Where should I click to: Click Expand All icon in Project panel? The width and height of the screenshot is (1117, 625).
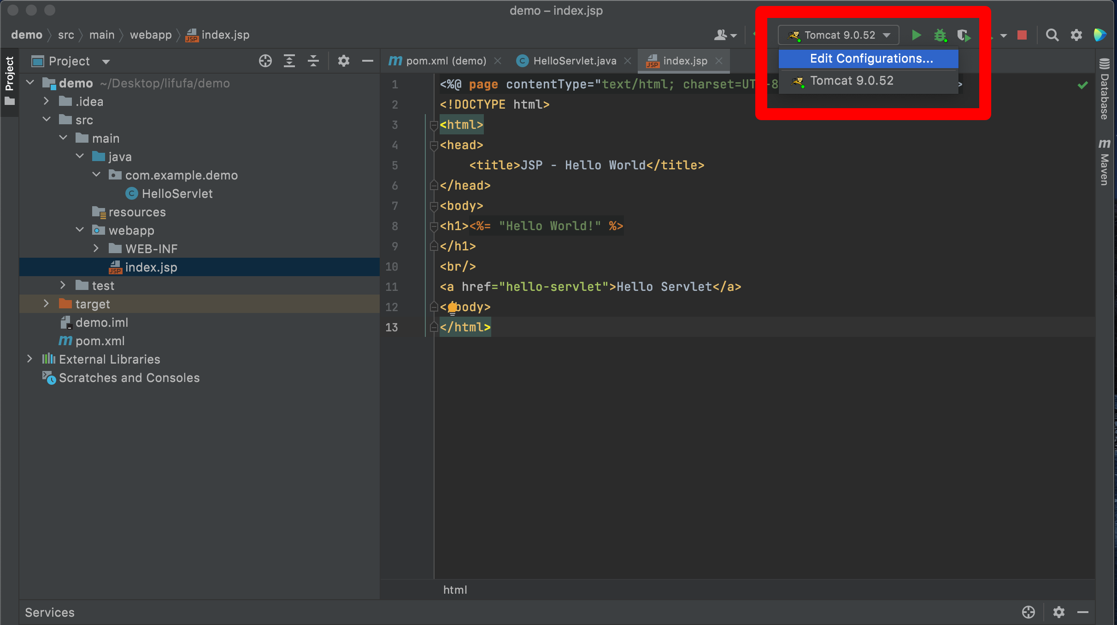coord(289,61)
